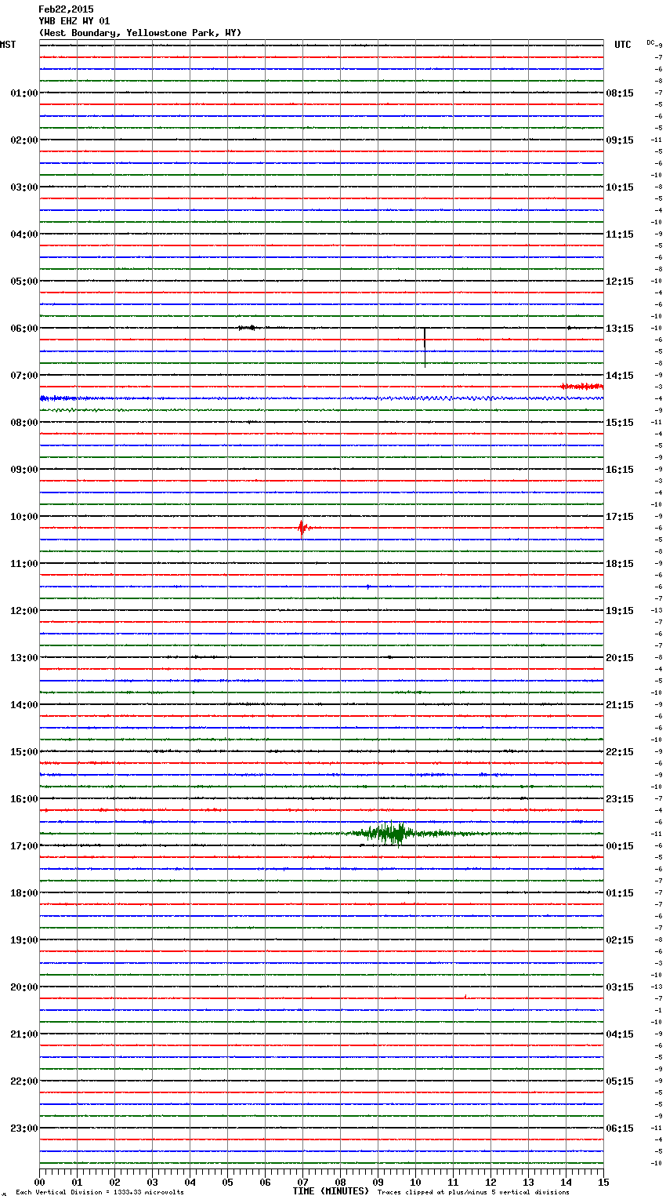
Task: Click the 12 minute tick label
Action: 491,1182
